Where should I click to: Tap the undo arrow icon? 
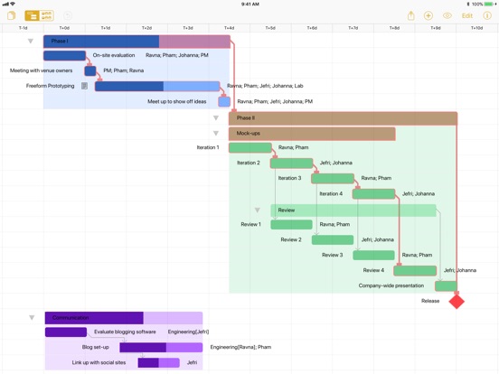coord(68,15)
